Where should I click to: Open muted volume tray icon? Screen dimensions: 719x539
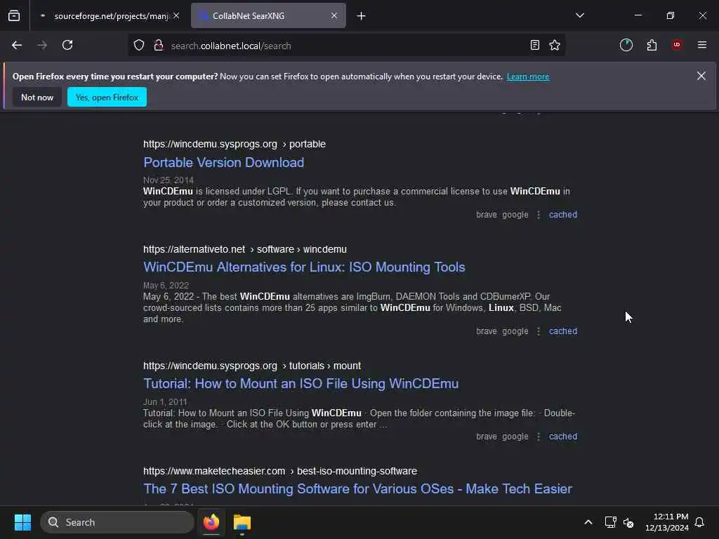pyautogui.click(x=628, y=522)
